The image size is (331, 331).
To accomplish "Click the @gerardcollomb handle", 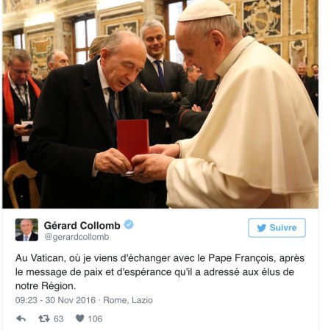I will pos(76,237).
